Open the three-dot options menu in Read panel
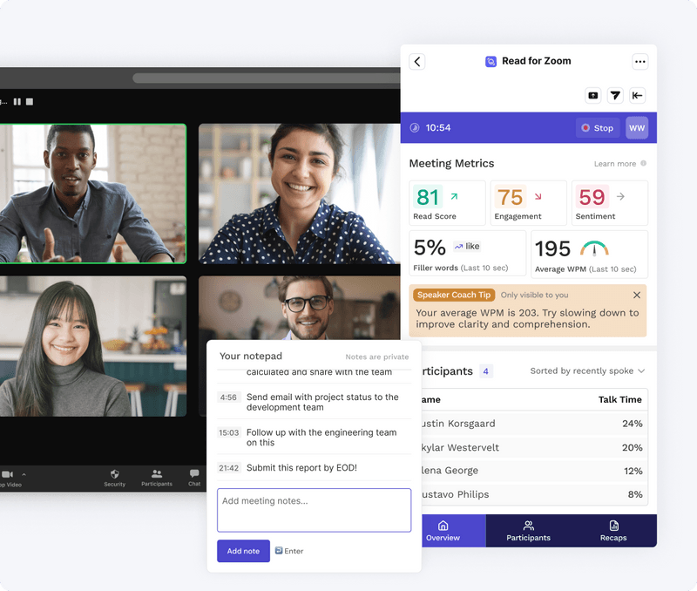The image size is (697, 591). click(x=640, y=61)
